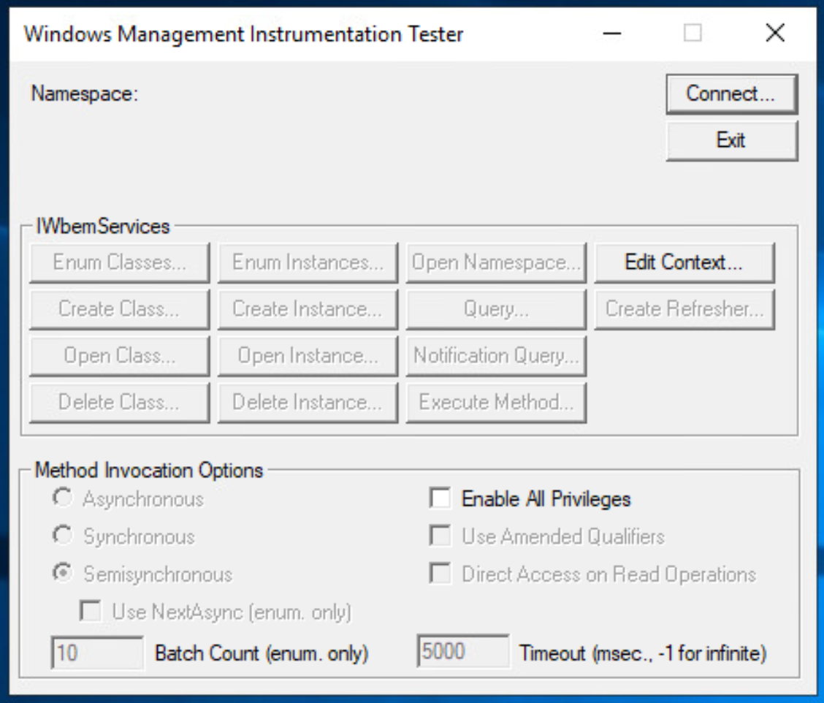
Task: Click the Batch Count input field
Action: 97,653
